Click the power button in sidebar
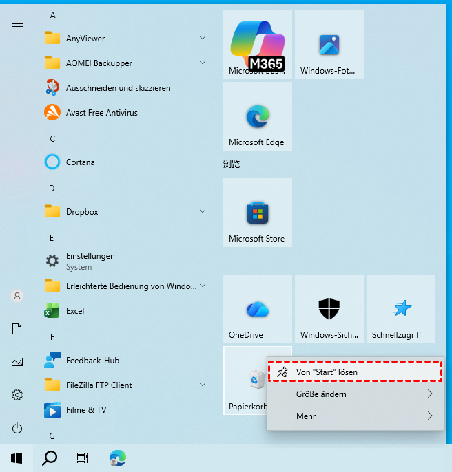452x472 pixels. [x=17, y=428]
